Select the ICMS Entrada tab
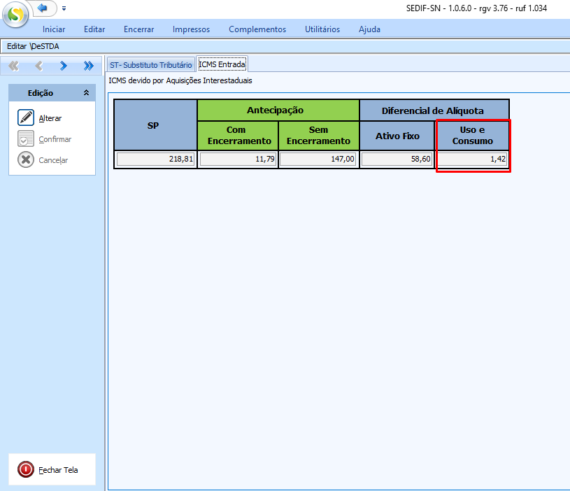 pos(222,64)
